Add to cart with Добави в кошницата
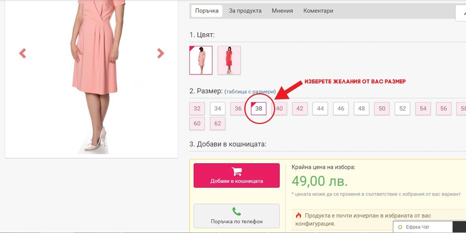 tap(237, 175)
